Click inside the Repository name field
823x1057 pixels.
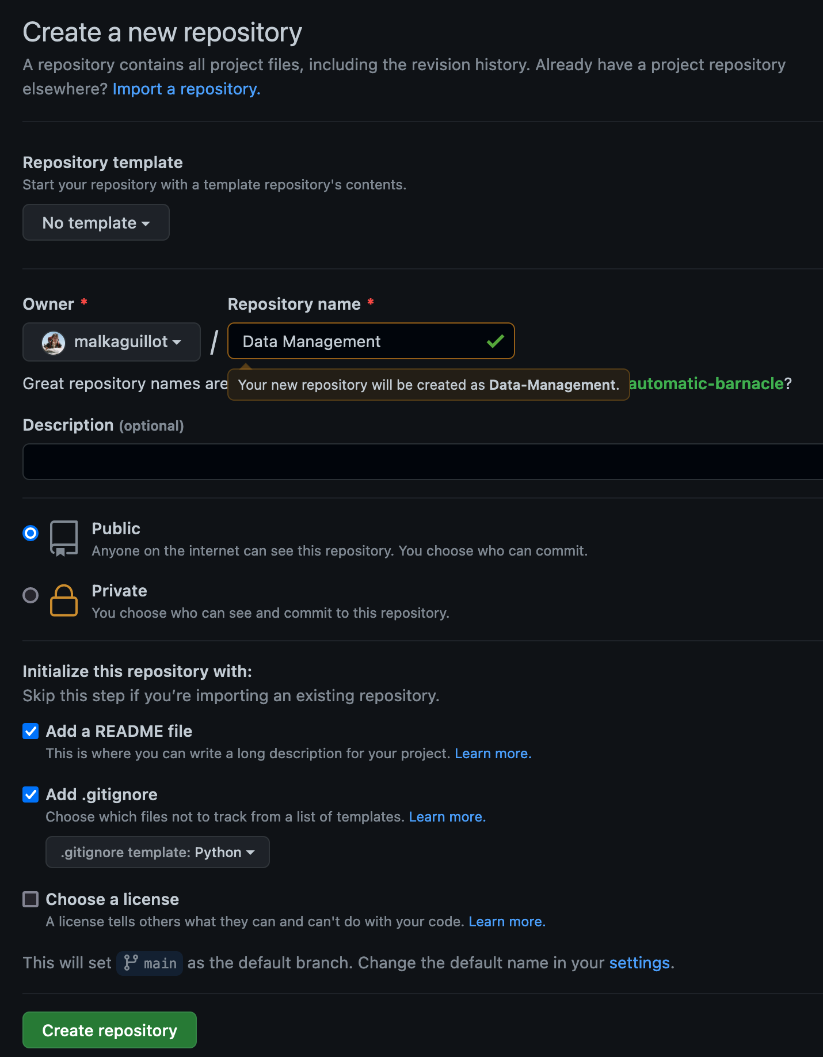click(357, 341)
